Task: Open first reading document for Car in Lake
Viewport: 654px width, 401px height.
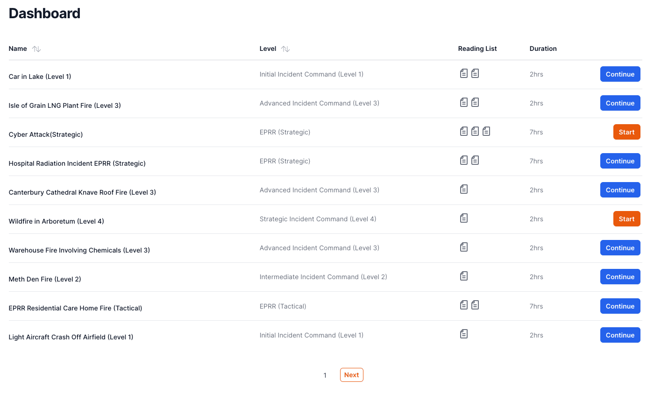Action: point(464,73)
